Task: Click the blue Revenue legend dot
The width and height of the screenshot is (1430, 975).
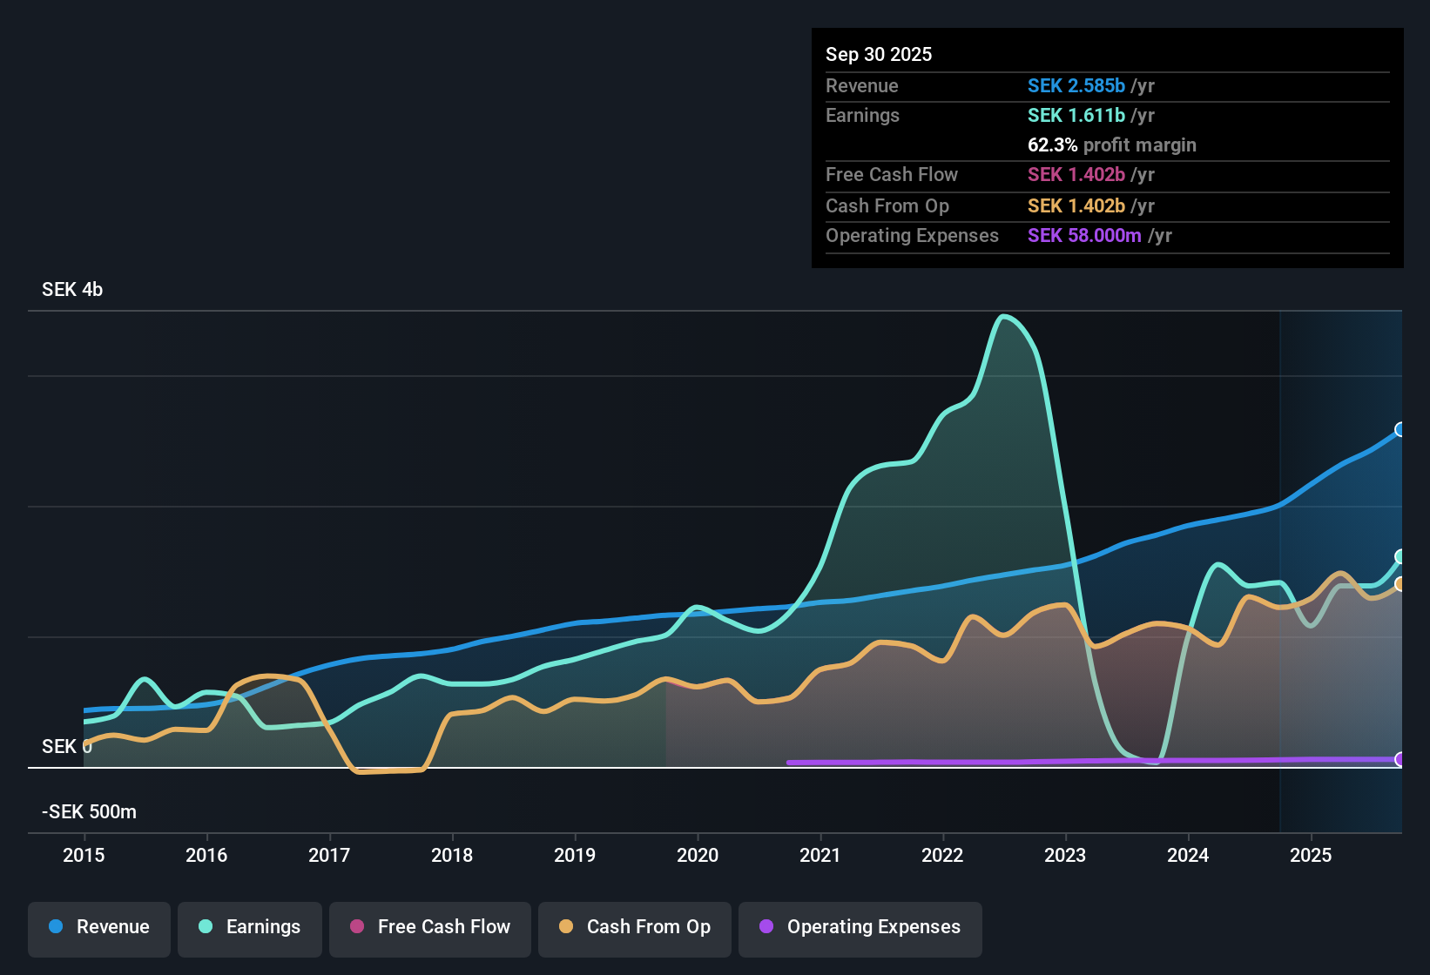Action: pyautogui.click(x=56, y=927)
